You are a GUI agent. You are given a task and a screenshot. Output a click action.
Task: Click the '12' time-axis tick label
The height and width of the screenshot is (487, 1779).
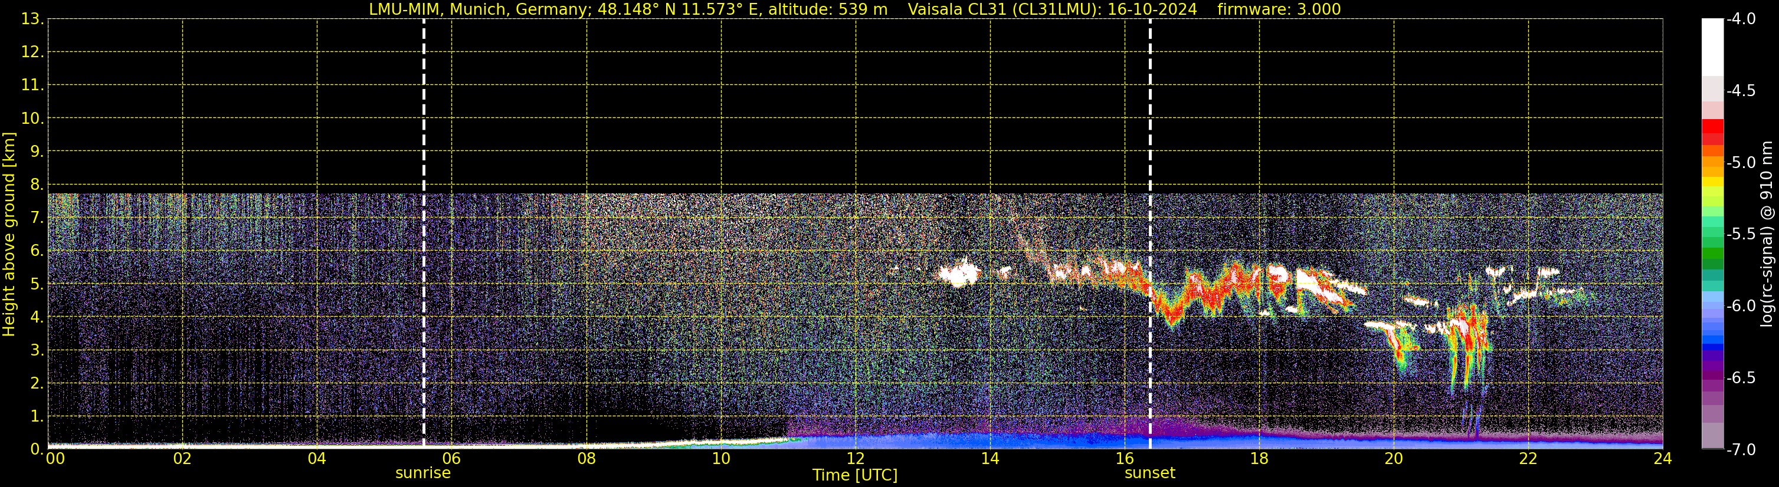(856, 459)
